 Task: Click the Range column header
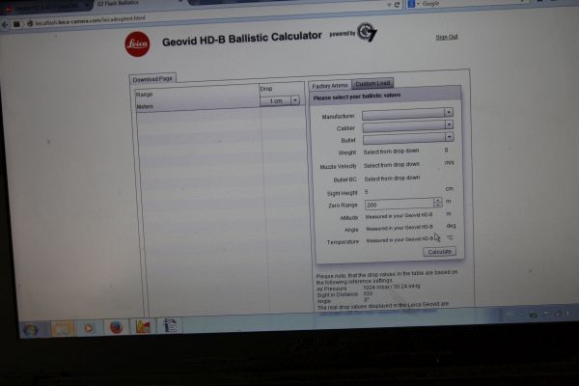point(145,95)
